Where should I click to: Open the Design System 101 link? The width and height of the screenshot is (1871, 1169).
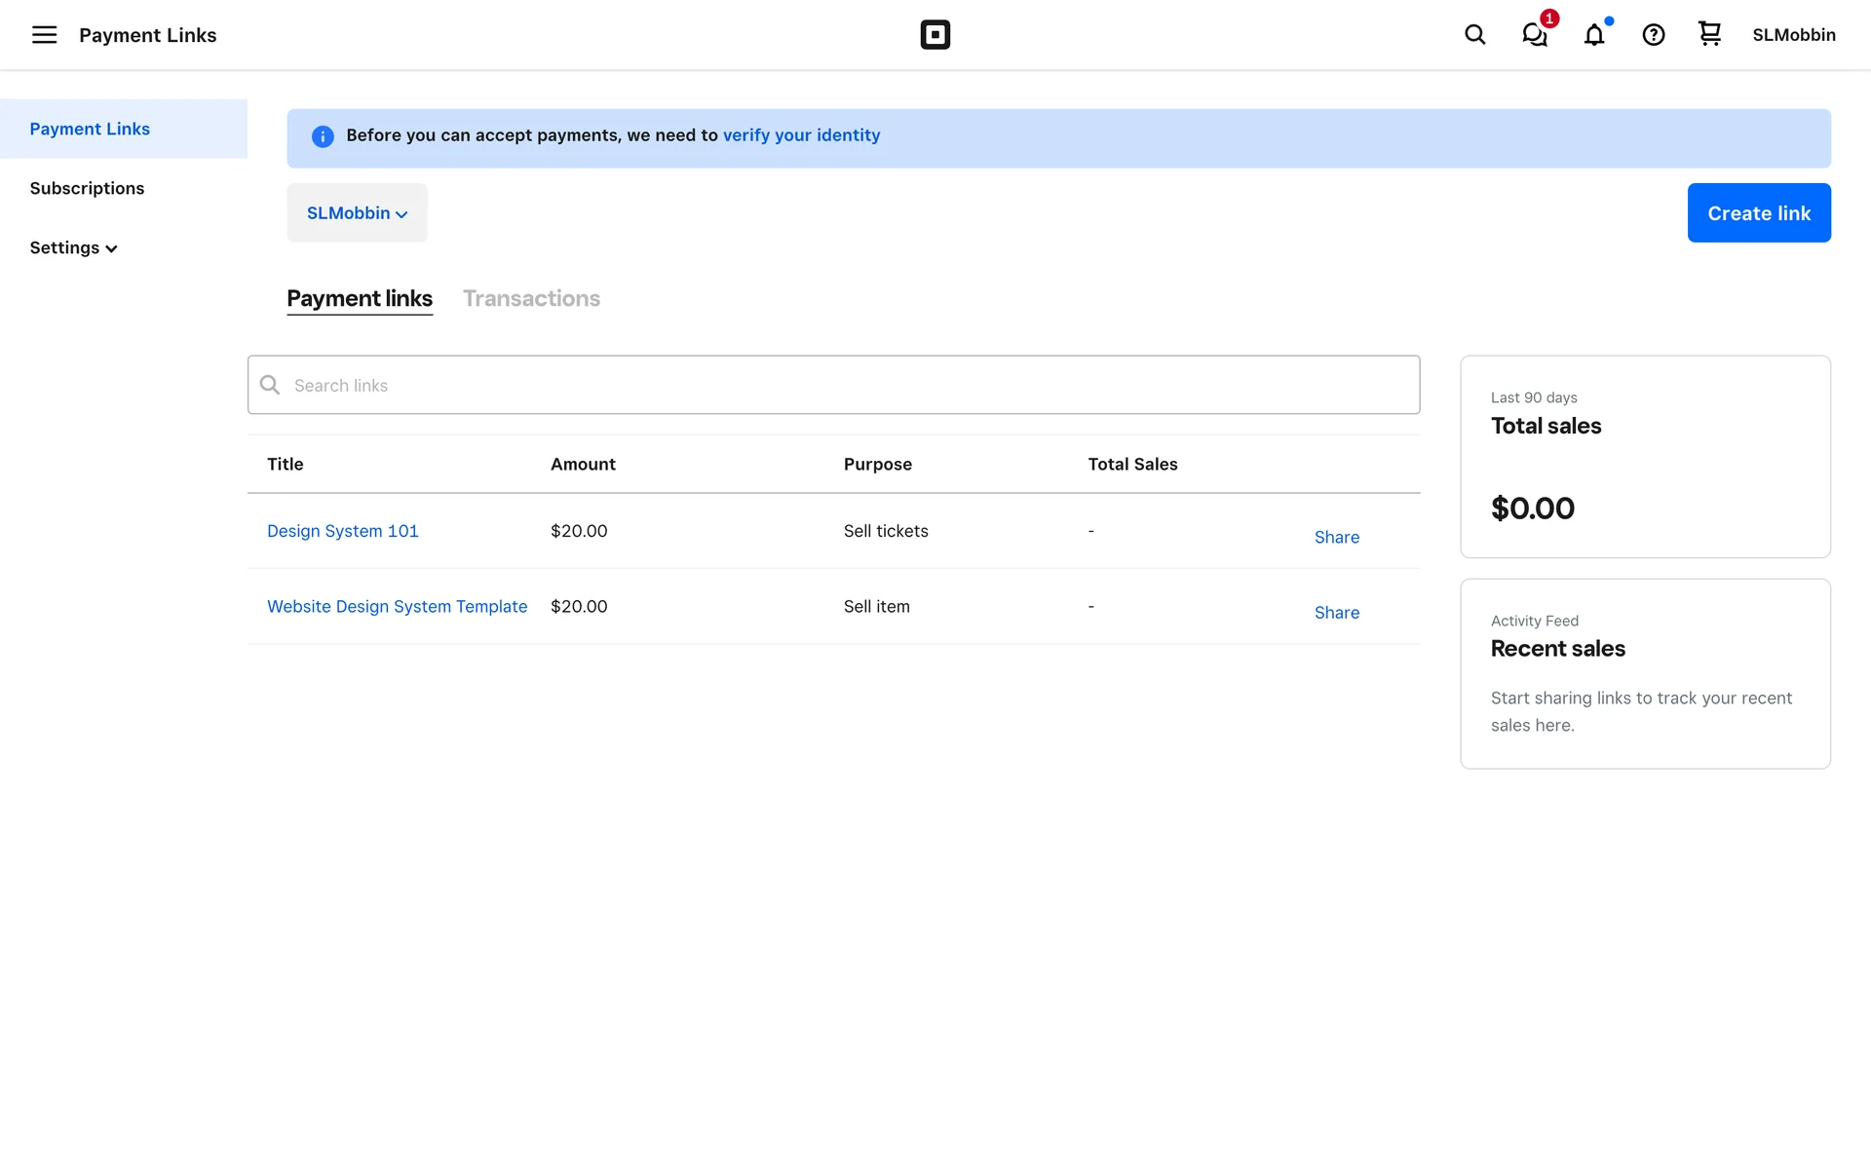pos(342,531)
